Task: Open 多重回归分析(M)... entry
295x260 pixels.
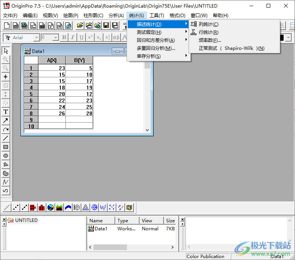Action: [x=159, y=48]
